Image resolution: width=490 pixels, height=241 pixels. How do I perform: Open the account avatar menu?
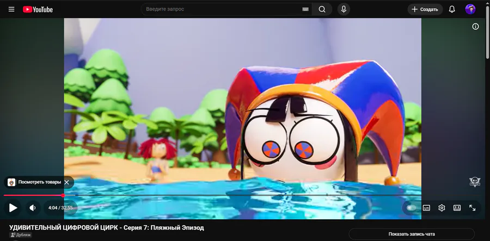(470, 9)
